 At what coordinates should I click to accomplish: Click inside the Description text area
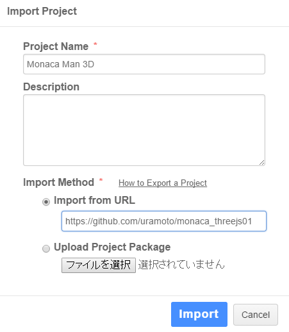coord(144,130)
